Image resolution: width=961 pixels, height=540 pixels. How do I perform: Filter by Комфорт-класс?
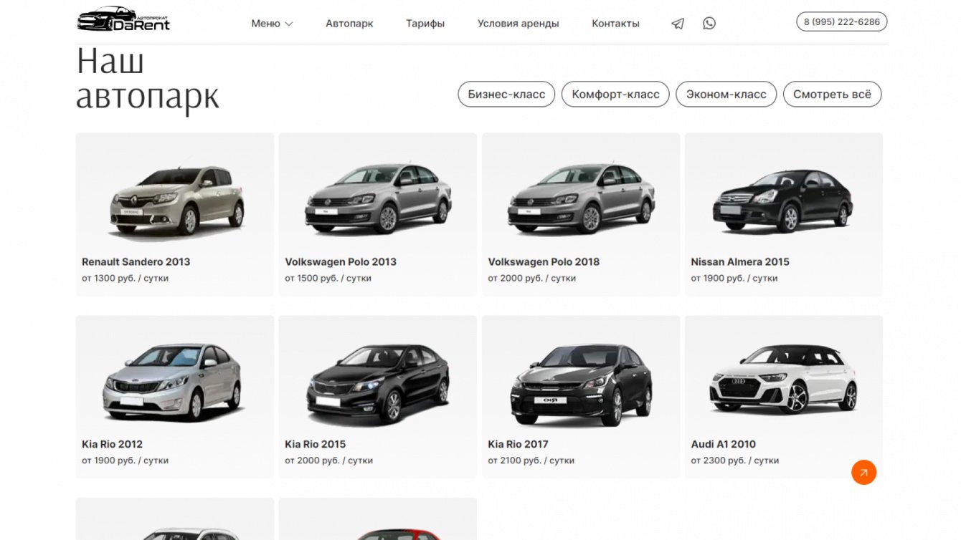pos(615,95)
